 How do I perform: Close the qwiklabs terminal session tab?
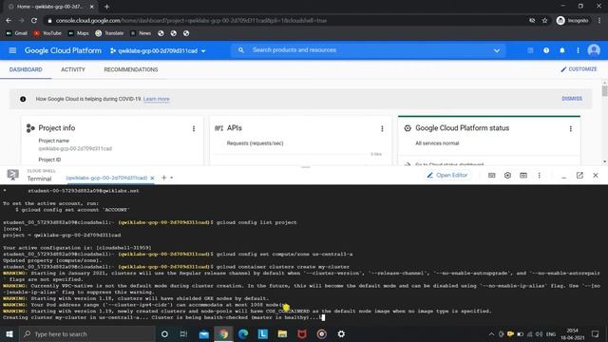(152, 178)
